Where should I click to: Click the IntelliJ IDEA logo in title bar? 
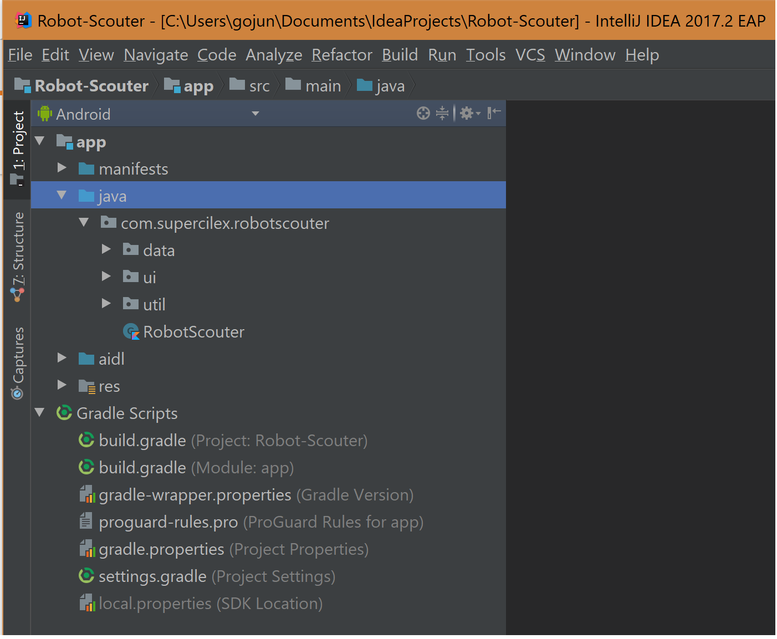pos(22,21)
